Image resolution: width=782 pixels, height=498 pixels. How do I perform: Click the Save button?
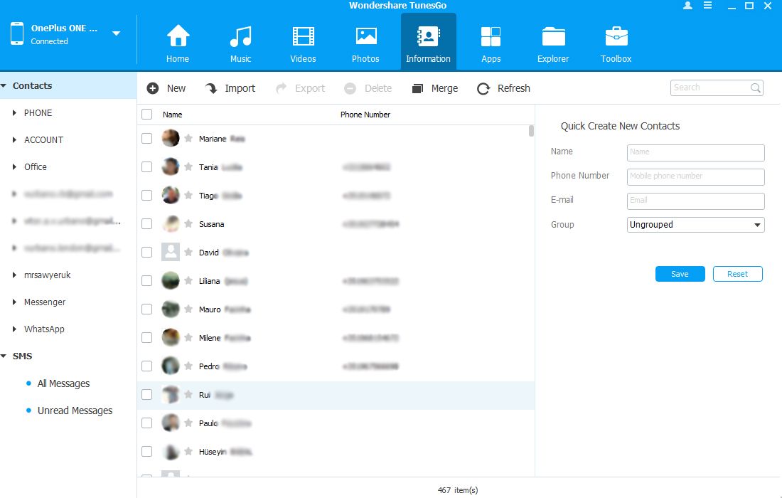point(680,274)
